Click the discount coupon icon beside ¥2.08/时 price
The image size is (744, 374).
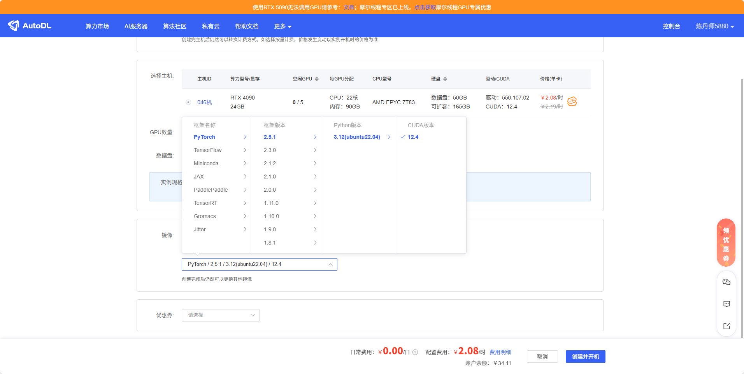pyautogui.click(x=572, y=102)
